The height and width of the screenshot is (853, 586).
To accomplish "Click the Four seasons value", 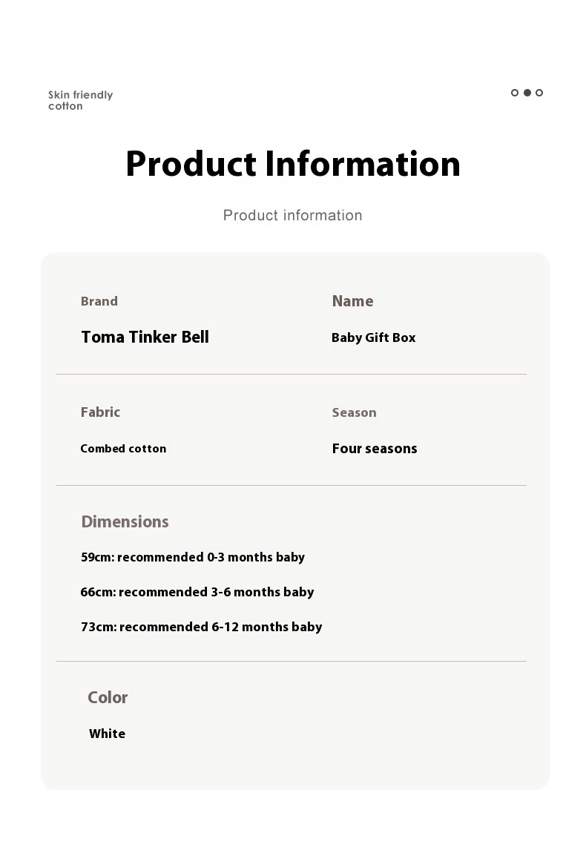I will pos(375,449).
